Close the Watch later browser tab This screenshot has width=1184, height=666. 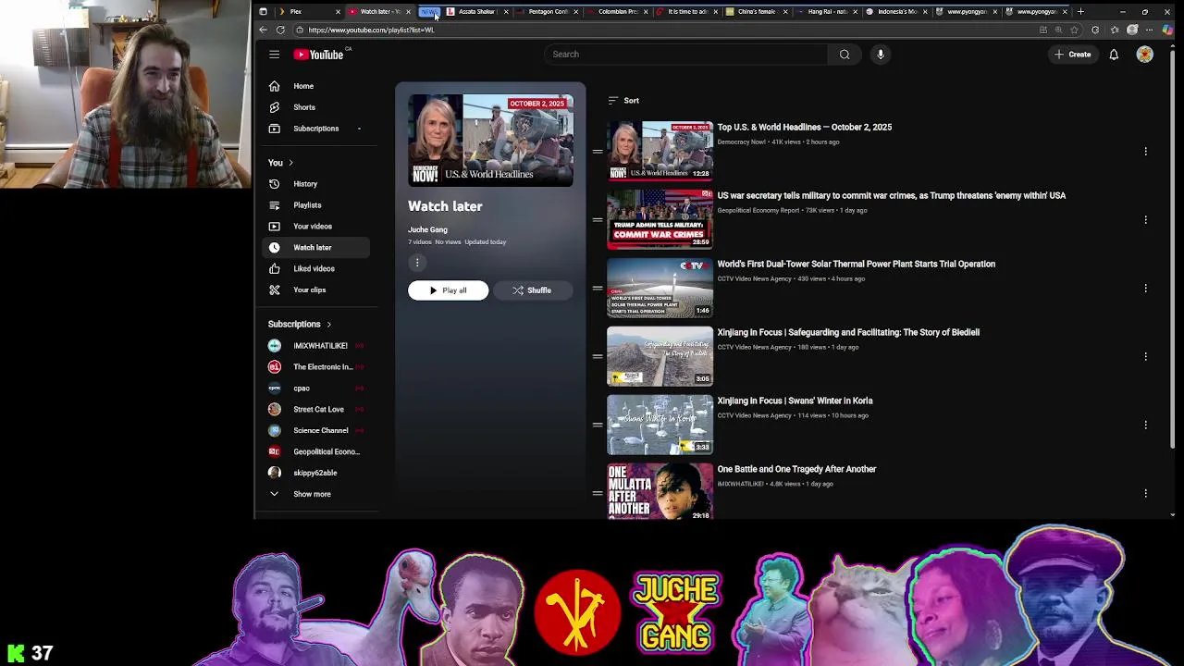tap(408, 11)
